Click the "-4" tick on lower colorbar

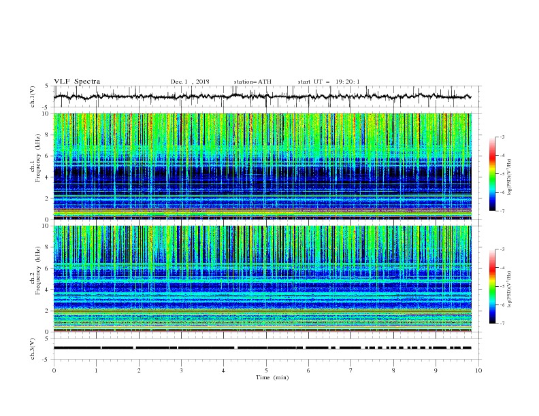point(502,268)
